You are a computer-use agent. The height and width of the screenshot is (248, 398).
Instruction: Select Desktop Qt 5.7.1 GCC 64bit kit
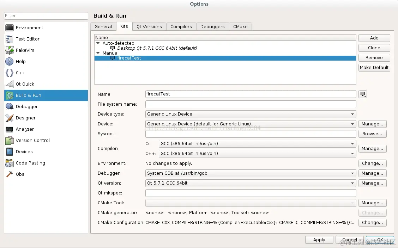[157, 48]
